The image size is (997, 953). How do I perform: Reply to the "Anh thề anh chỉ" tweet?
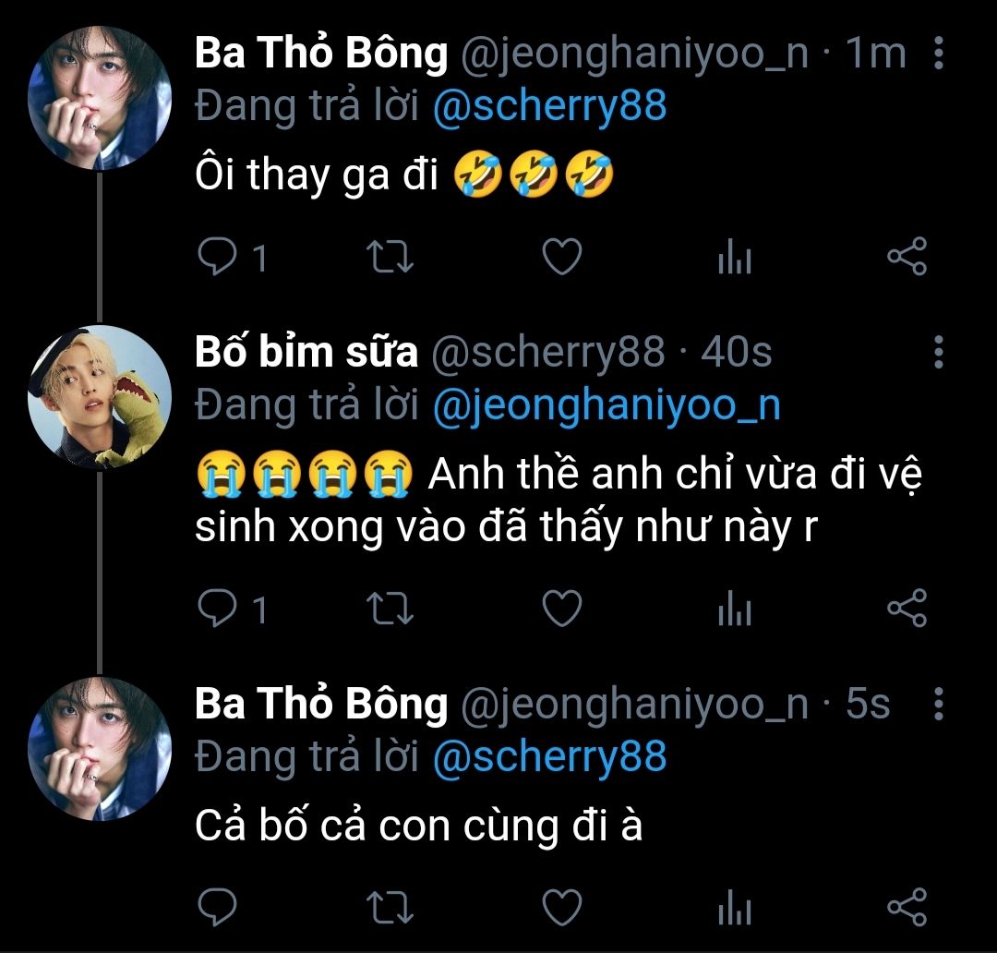pos(218,609)
